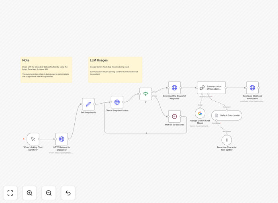Click the 'HTTP Request to Glassdoor' label
Viewport: 278px width, 203px height.
pos(62,148)
